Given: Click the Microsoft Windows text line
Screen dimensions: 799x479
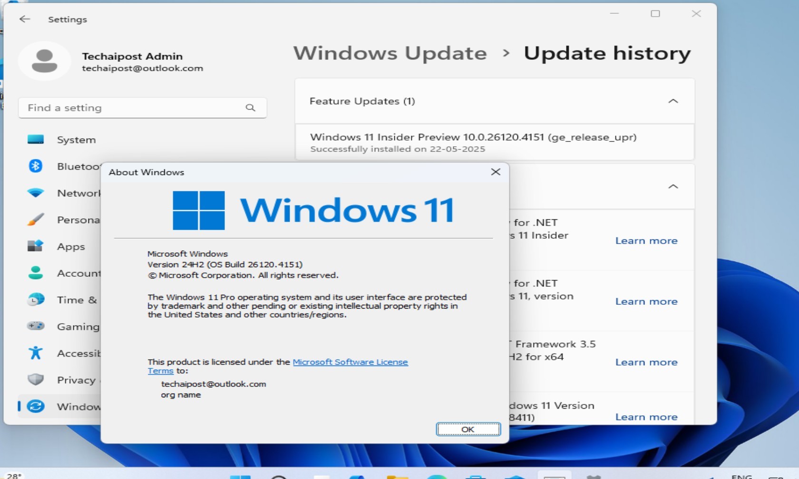Looking at the screenshot, I should [187, 254].
